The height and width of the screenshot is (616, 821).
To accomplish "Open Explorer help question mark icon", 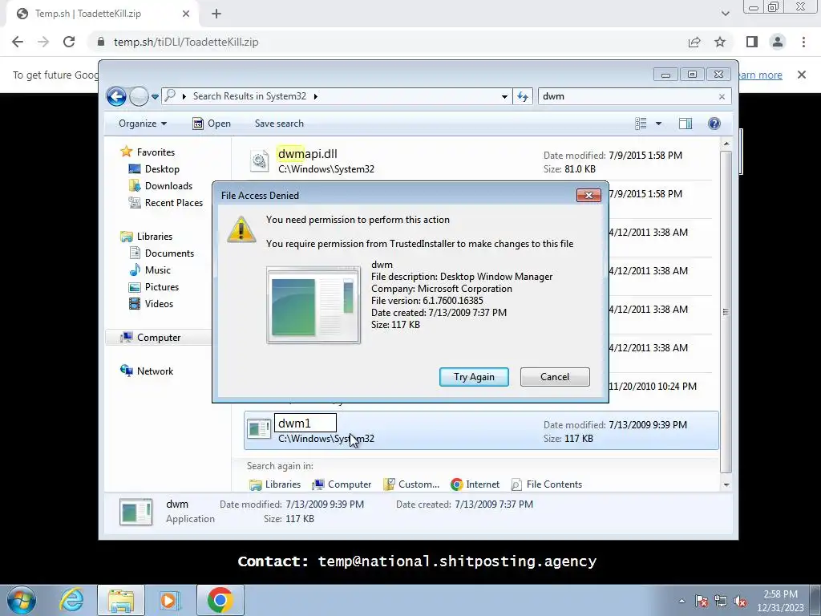I will click(x=714, y=124).
